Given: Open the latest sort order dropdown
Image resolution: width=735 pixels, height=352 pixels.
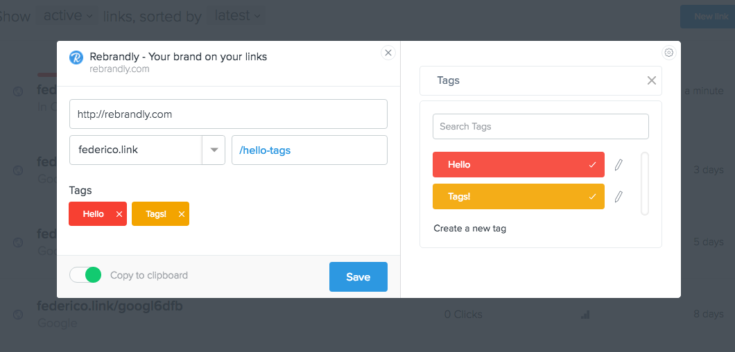Looking at the screenshot, I should pyautogui.click(x=236, y=15).
